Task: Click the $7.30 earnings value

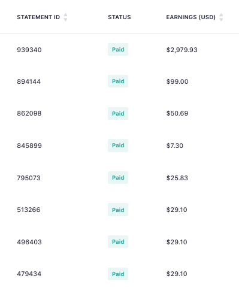Action: [175, 146]
